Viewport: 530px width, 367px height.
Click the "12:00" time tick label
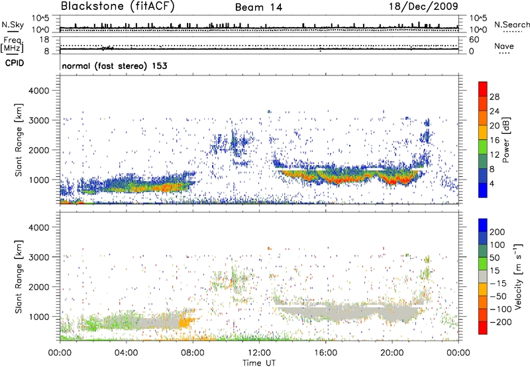click(259, 353)
